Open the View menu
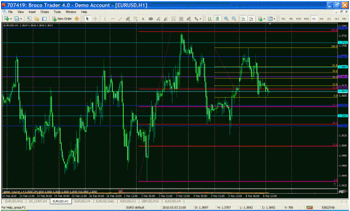Screen dimensions: 350x211 pos(21,12)
